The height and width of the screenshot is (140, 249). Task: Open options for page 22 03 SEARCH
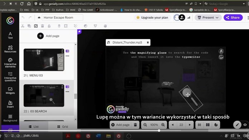click(67, 92)
